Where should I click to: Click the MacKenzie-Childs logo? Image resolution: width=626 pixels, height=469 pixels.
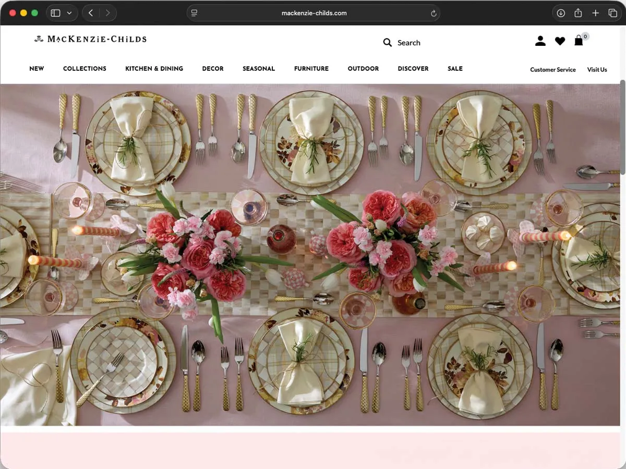coord(90,39)
